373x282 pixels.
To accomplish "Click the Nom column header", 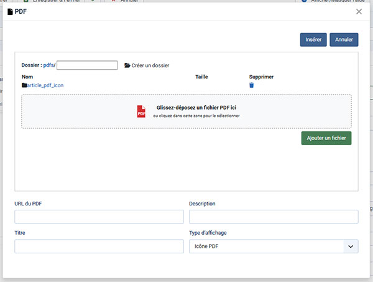I will 27,77.
